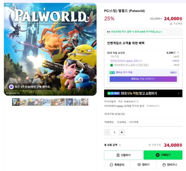Click the 인벤게임즈 고객을 위한 혜택 heading

[126, 43]
